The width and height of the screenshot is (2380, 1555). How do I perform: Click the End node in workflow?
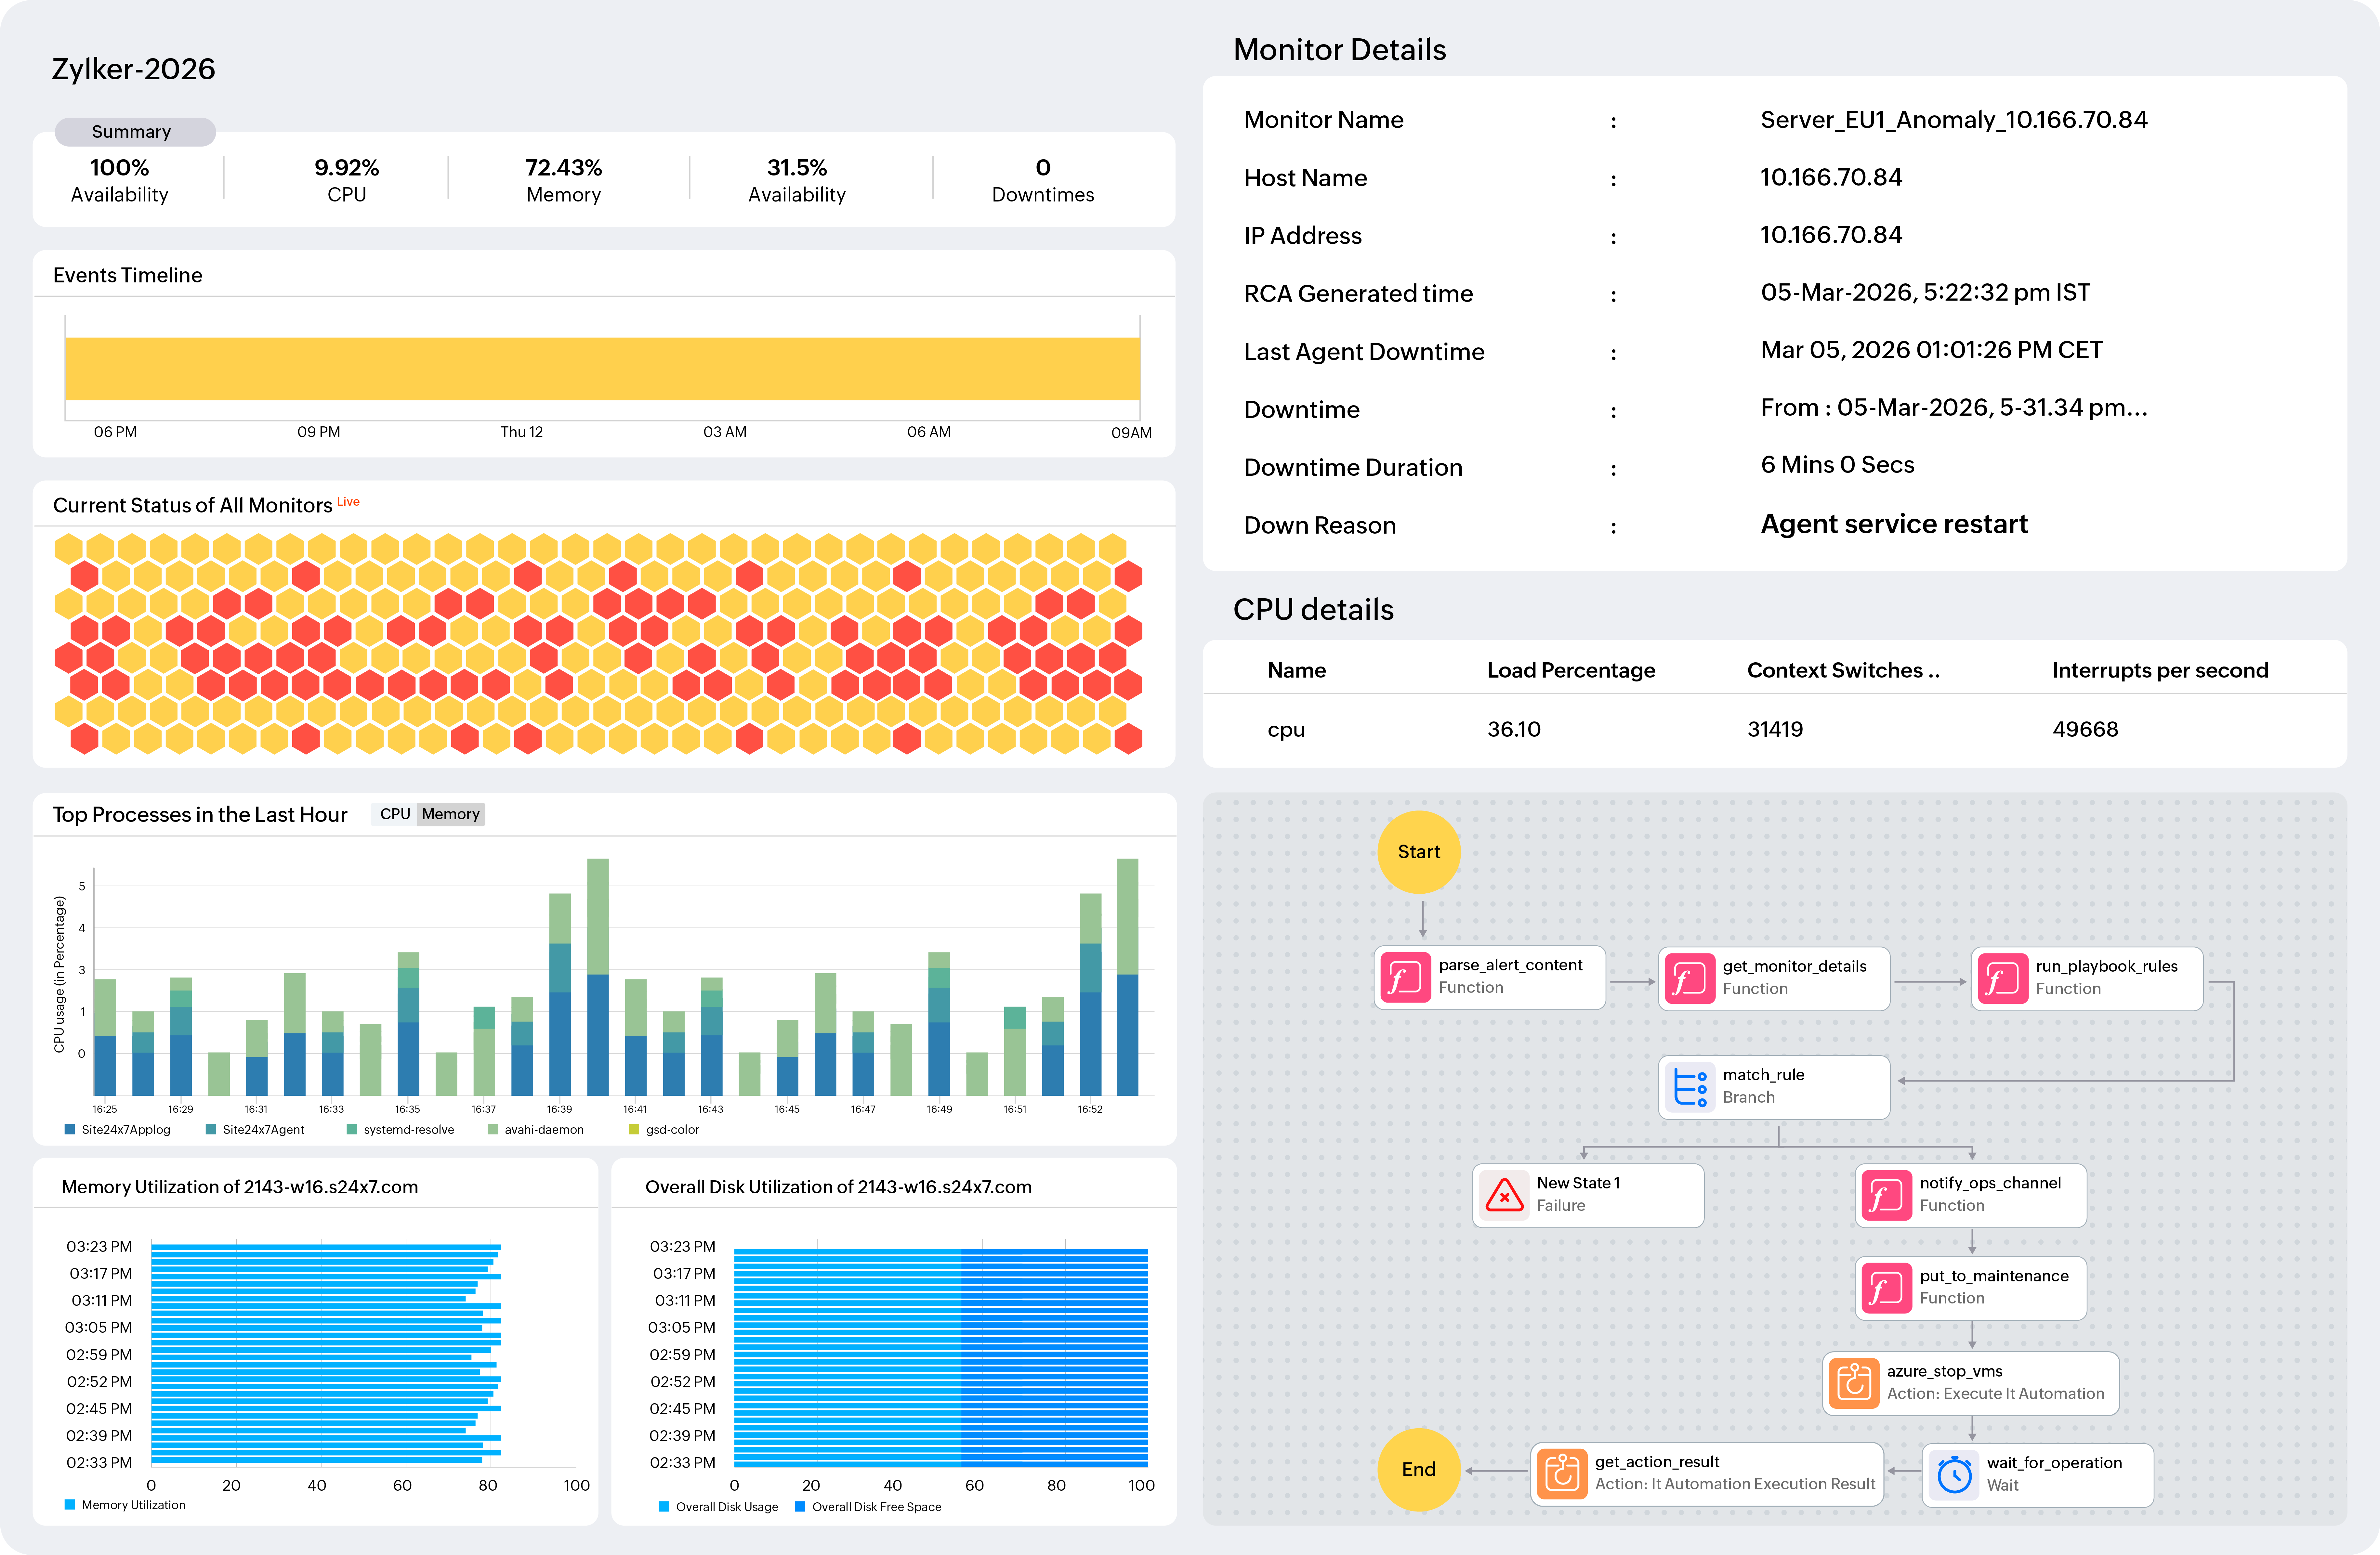pyautogui.click(x=1419, y=1469)
